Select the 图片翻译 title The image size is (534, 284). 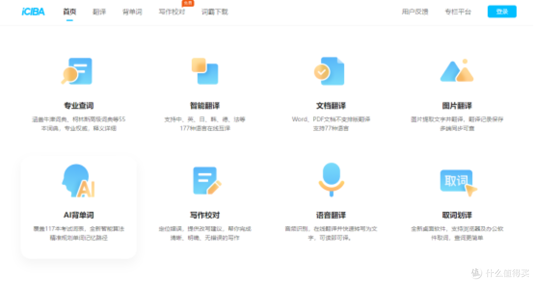457,106
